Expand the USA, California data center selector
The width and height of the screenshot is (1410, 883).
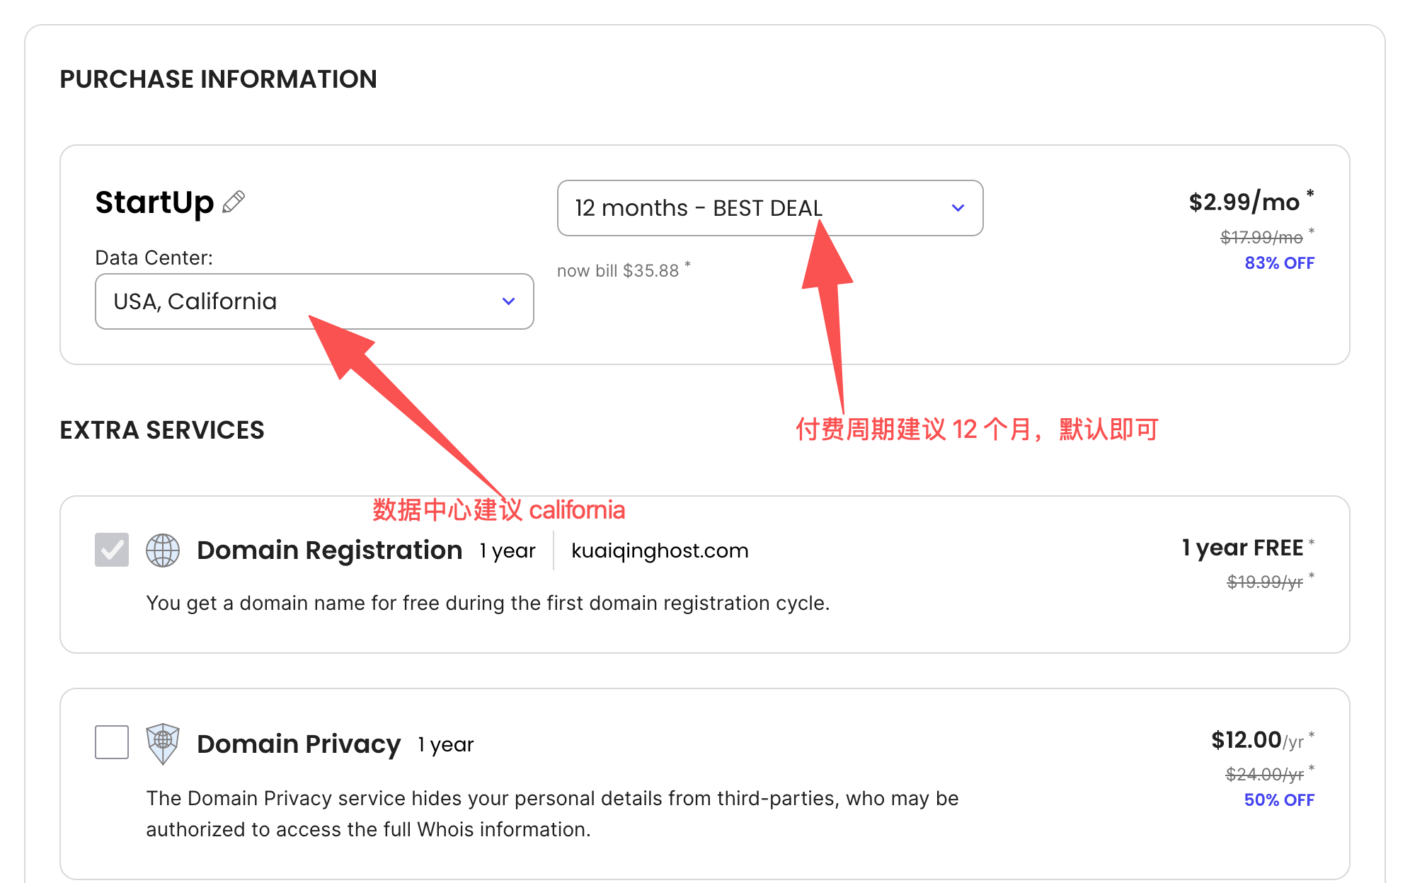[x=314, y=301]
